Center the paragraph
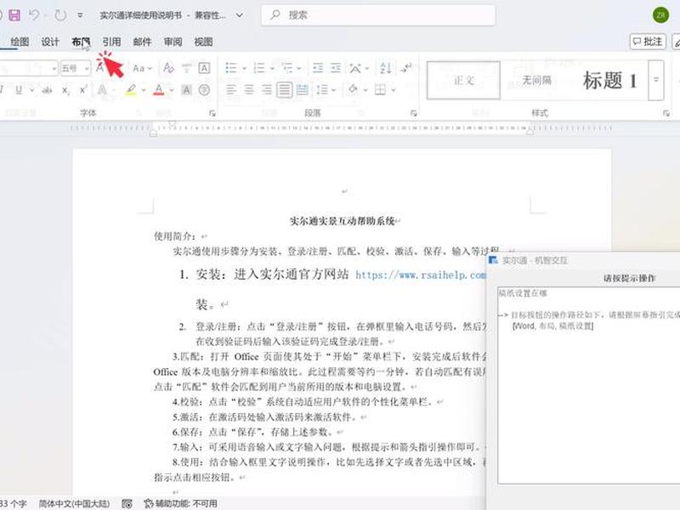 249,90
